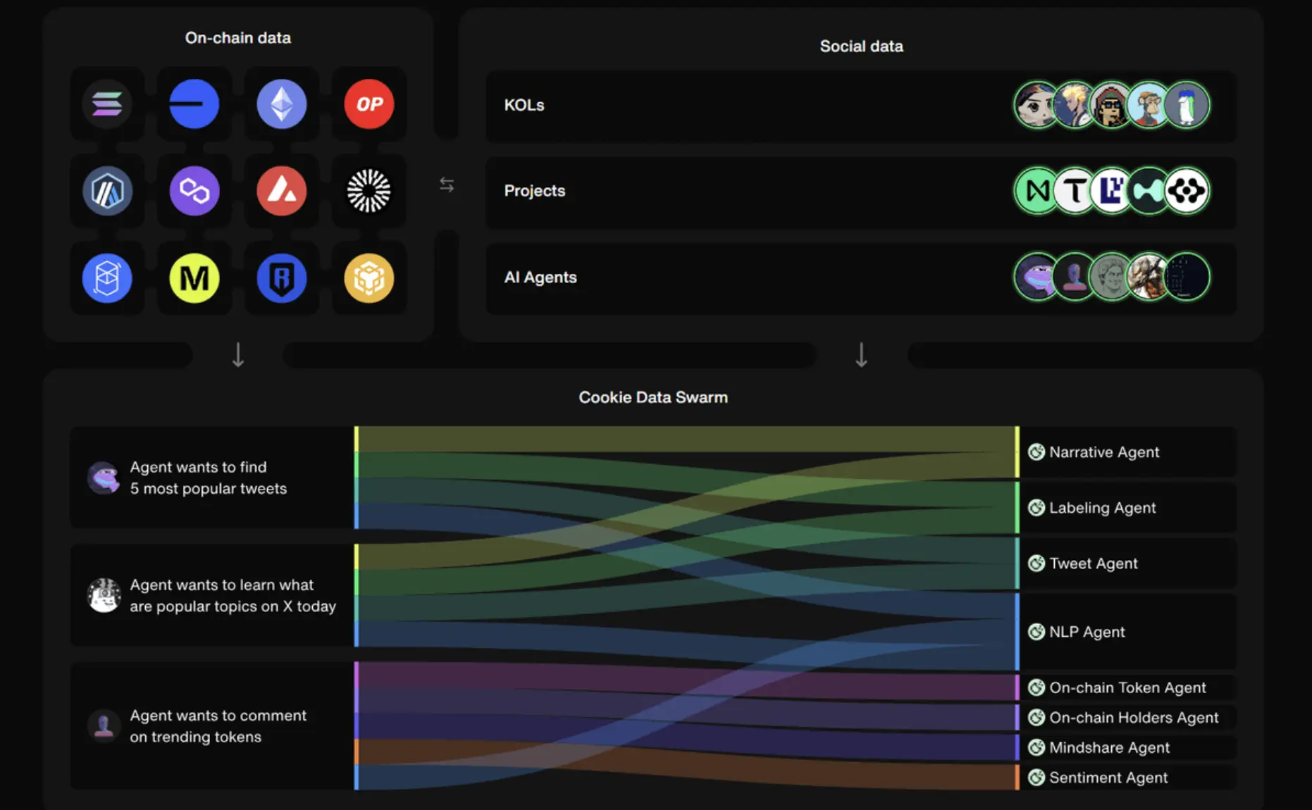Click the purple Polygon icon
The width and height of the screenshot is (1312, 810).
click(194, 191)
